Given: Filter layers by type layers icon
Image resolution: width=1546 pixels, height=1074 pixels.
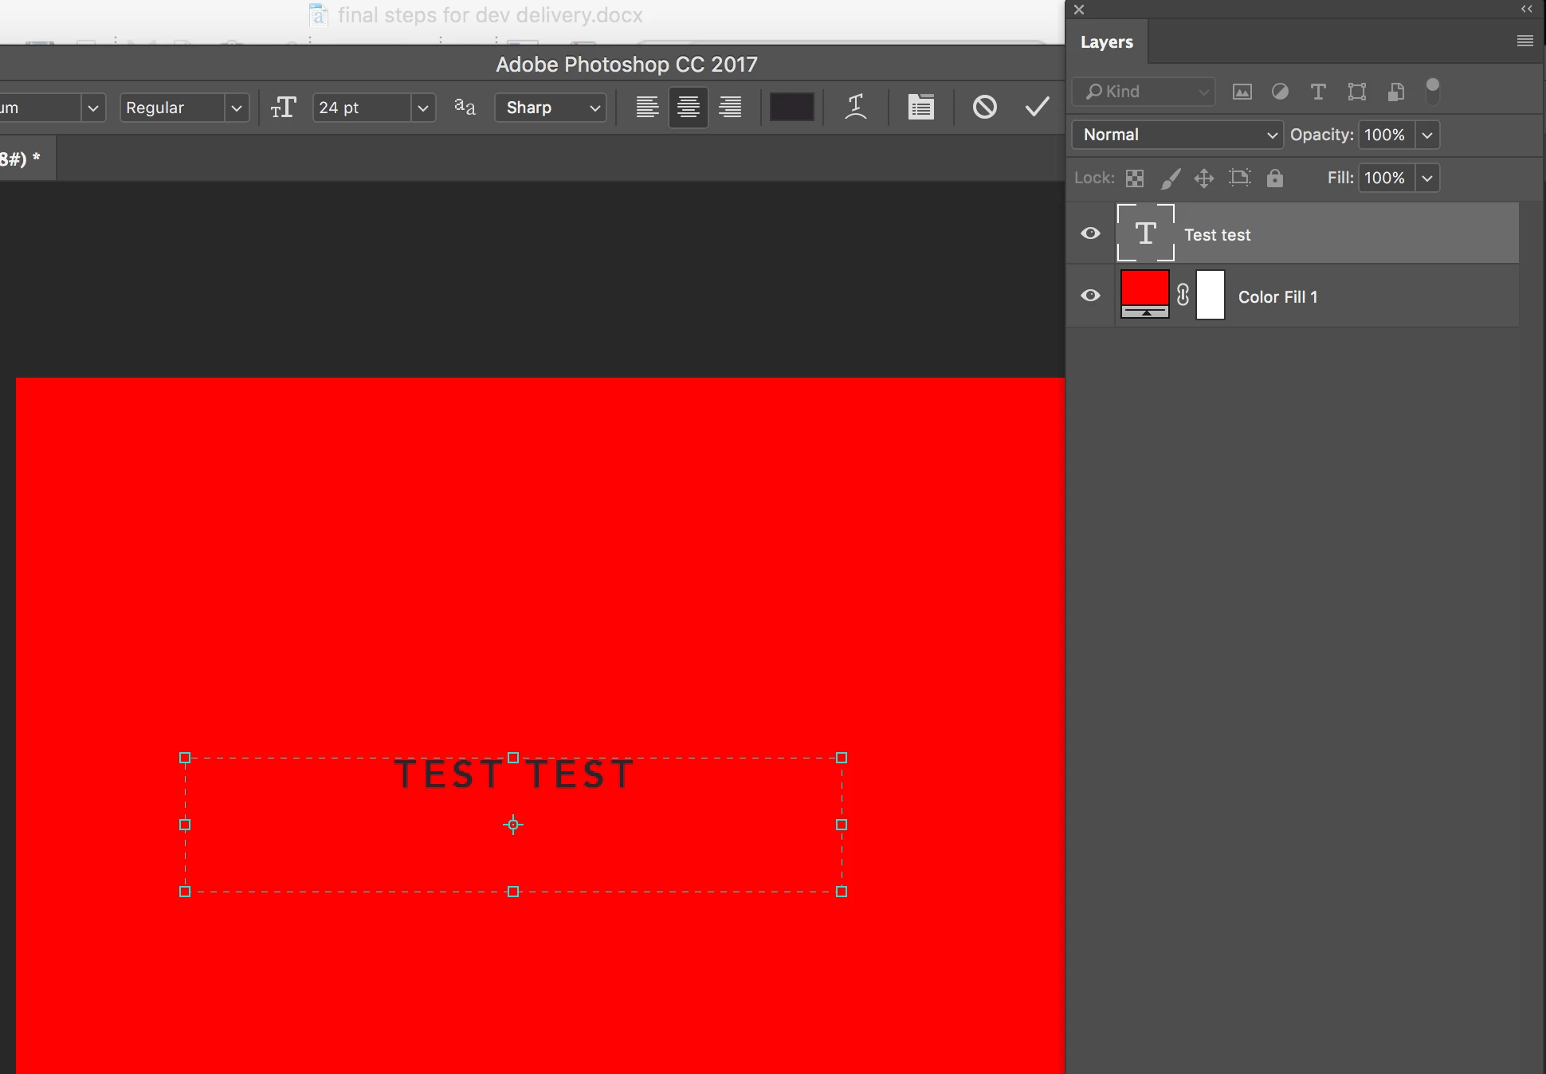Looking at the screenshot, I should [x=1318, y=92].
